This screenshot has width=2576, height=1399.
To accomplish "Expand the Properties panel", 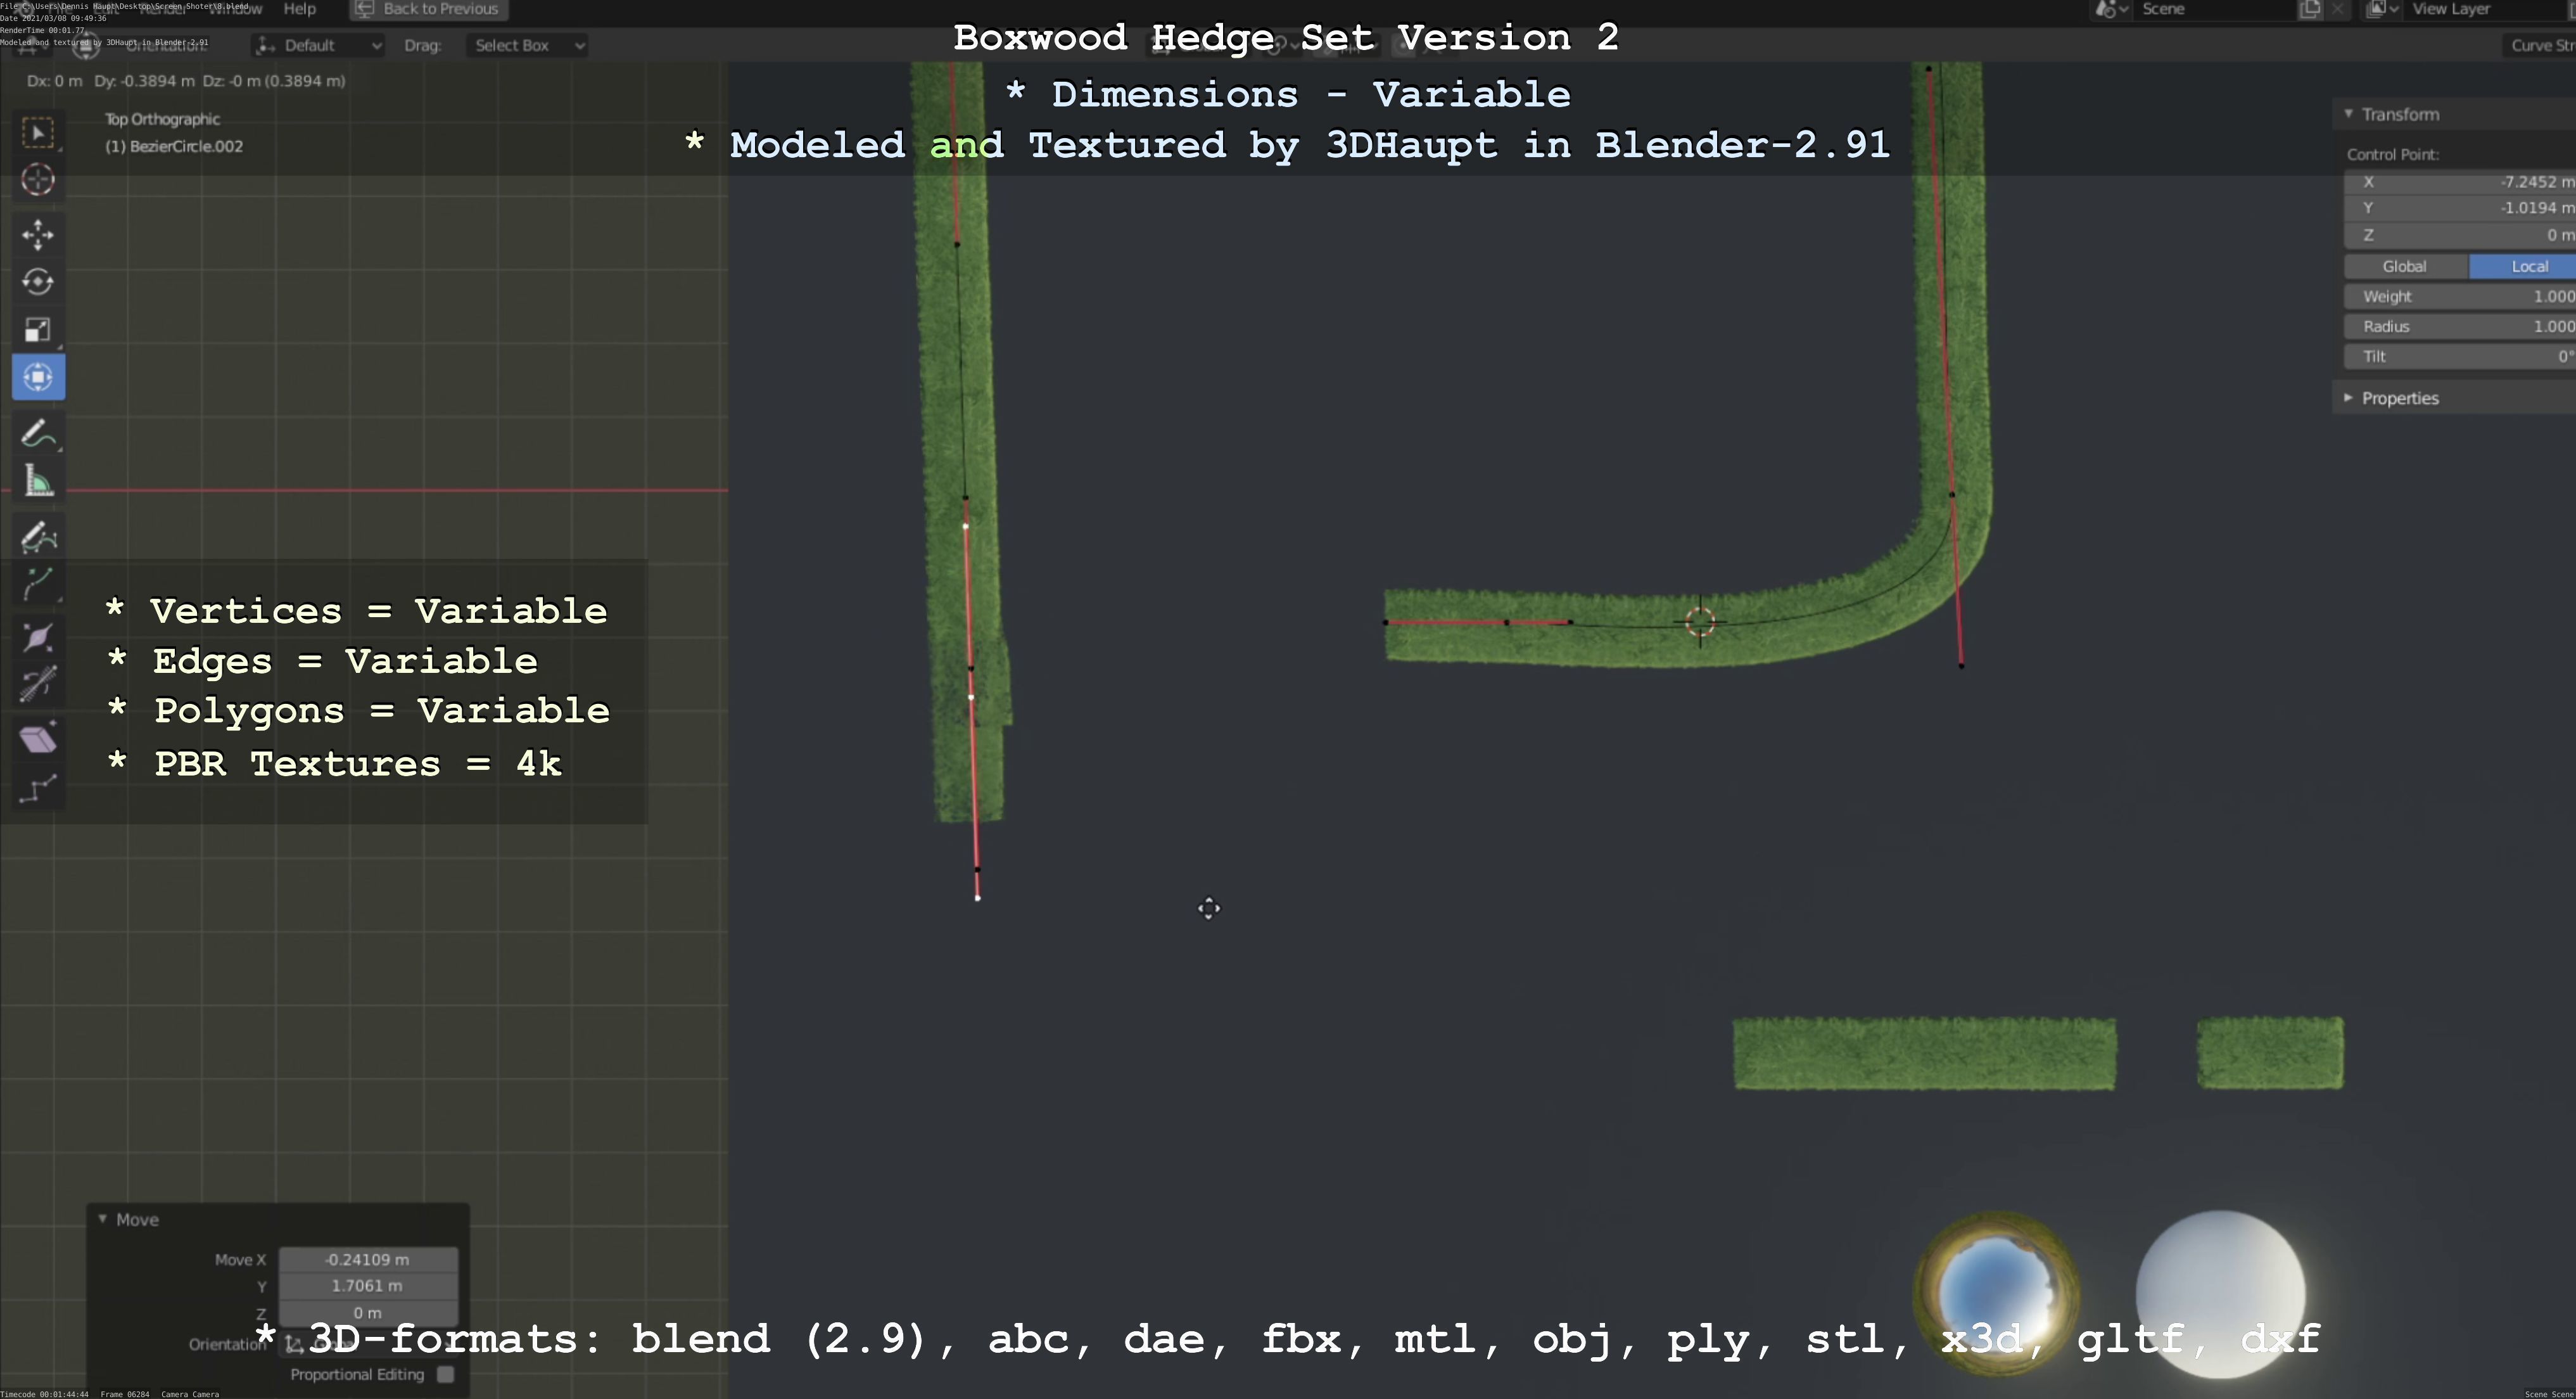I will pyautogui.click(x=2349, y=398).
